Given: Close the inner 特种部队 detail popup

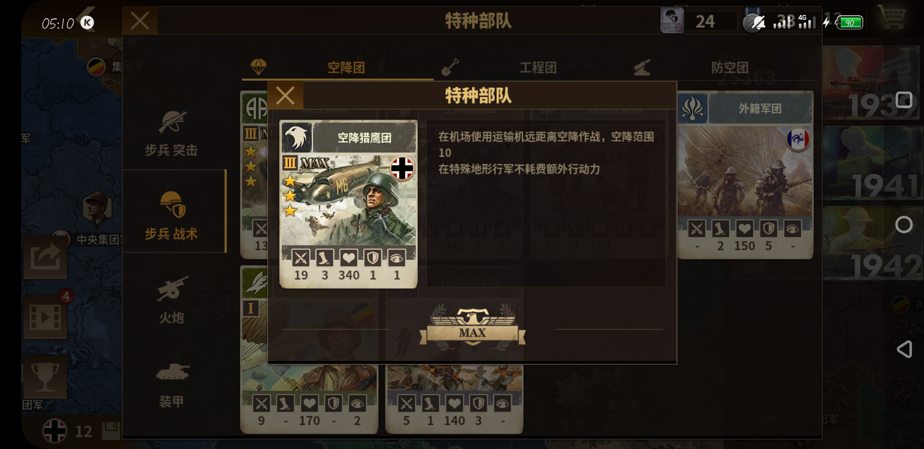Looking at the screenshot, I should pos(286,96).
